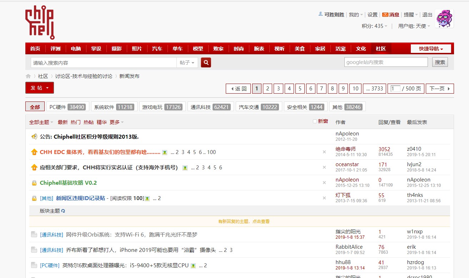
Task: Open the 评测 nav item
Action: pyautogui.click(x=55, y=49)
